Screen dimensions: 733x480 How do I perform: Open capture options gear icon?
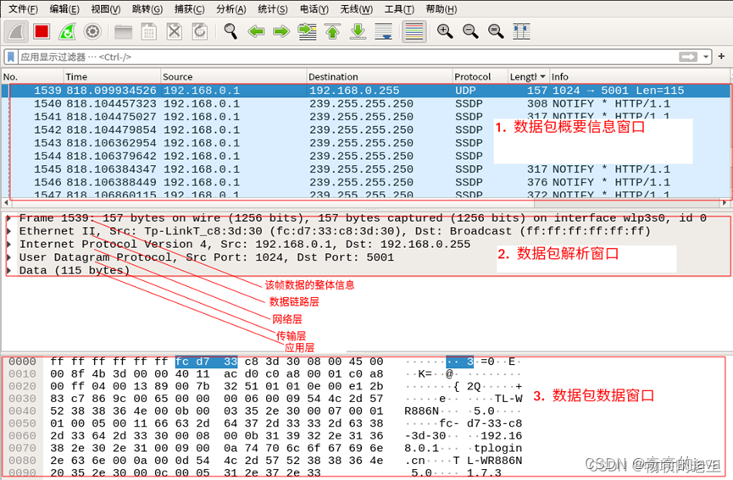[x=92, y=32]
